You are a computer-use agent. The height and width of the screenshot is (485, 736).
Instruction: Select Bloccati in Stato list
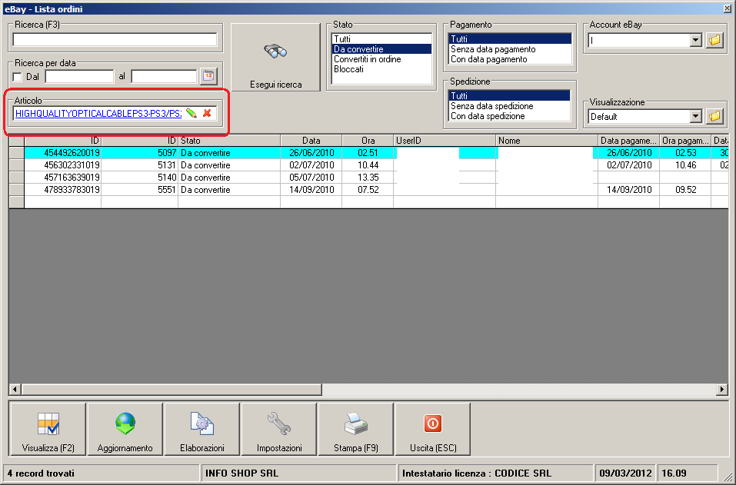click(381, 69)
